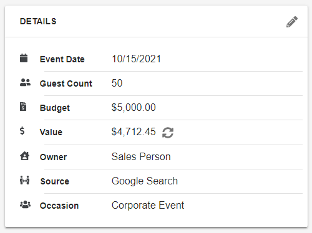Click the Event Date field label
312x233 pixels.
[x=62, y=59]
